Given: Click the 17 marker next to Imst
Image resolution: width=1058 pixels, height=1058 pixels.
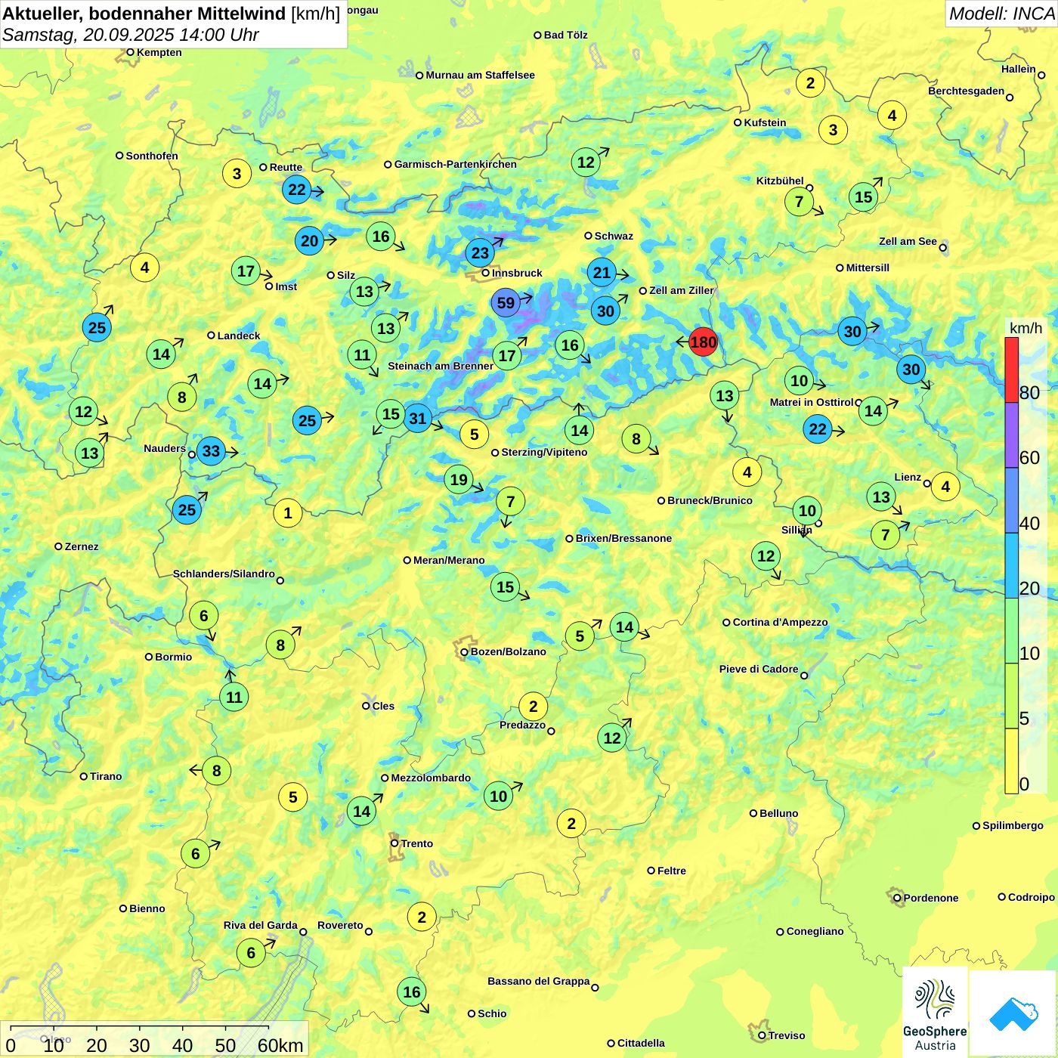Looking at the screenshot, I should coord(246,271).
